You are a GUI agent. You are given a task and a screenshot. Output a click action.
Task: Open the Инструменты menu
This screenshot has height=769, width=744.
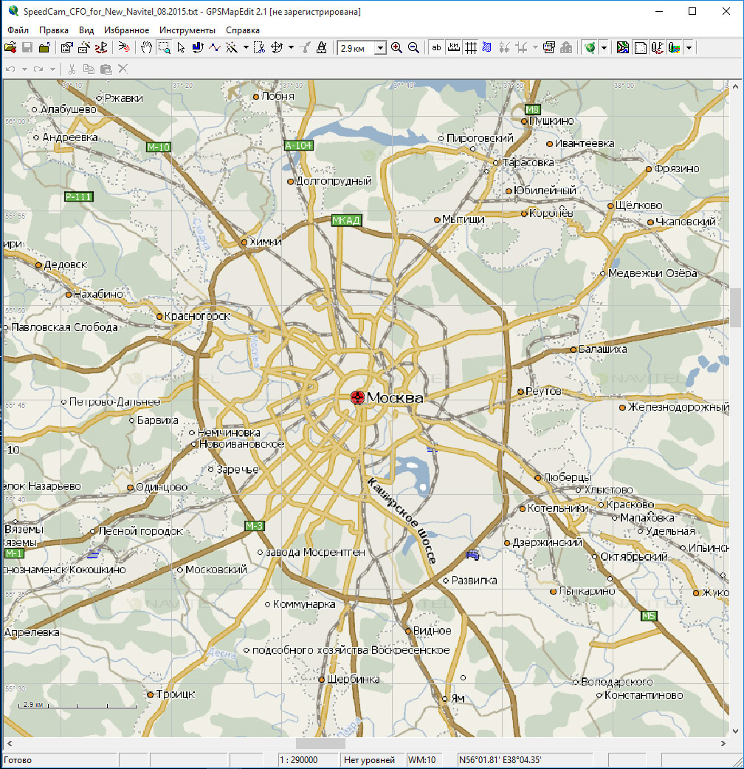coord(187,30)
